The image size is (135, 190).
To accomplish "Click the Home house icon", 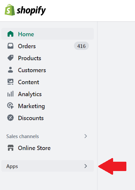I will pyautogui.click(x=10, y=34).
